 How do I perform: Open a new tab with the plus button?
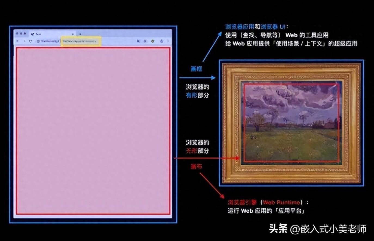point(80,34)
